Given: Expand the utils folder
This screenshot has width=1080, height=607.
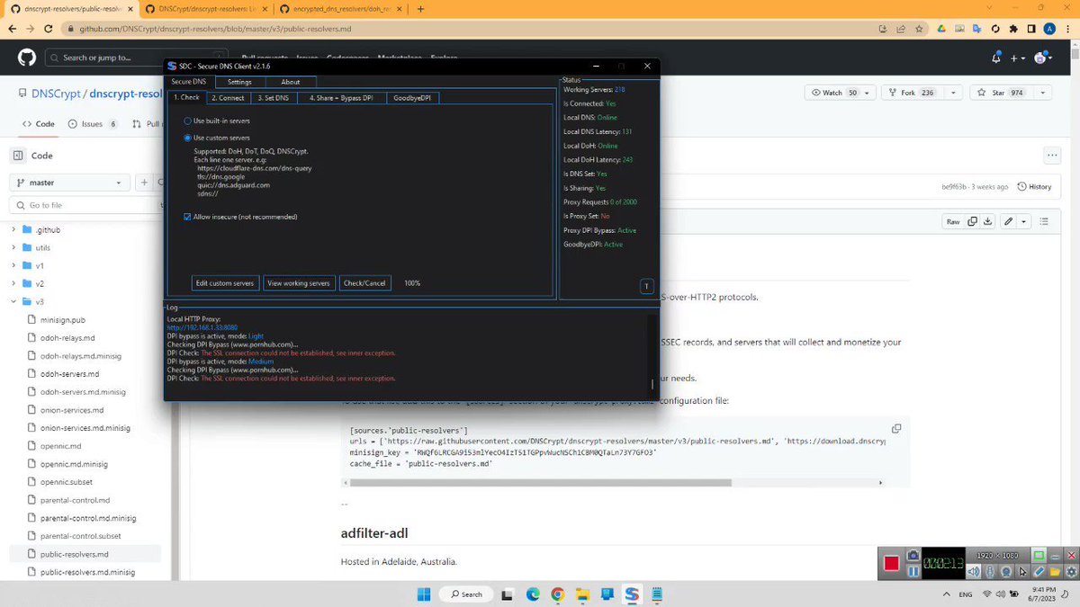Looking at the screenshot, I should pyautogui.click(x=14, y=247).
